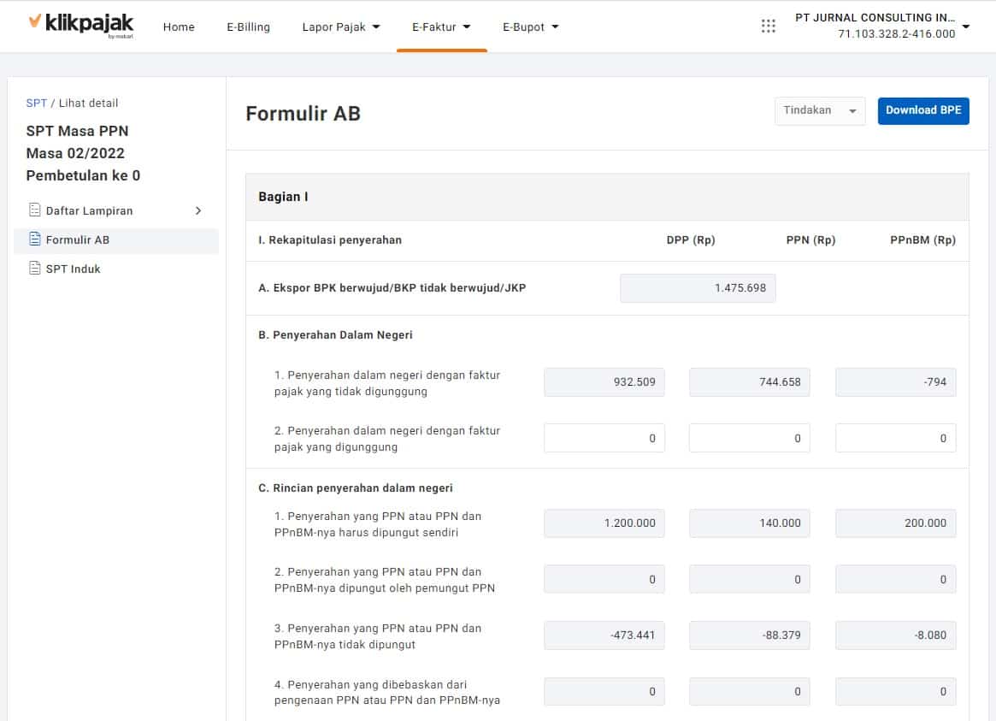Expand the E-Bupot menu
Image resolution: width=996 pixels, height=721 pixels.
(x=530, y=27)
